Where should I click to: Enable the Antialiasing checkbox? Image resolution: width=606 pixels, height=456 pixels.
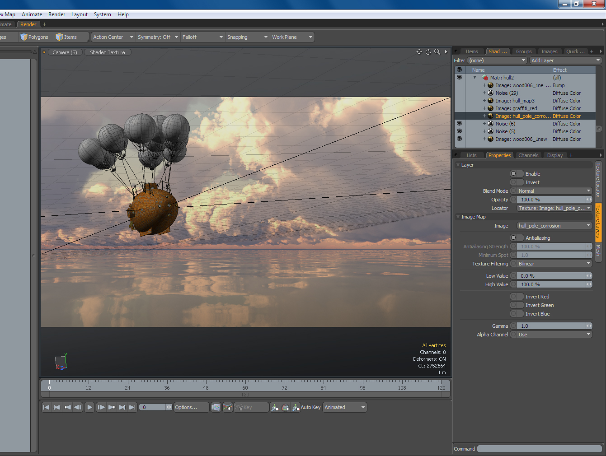517,238
